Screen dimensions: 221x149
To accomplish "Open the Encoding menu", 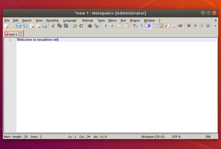I will [52, 21].
